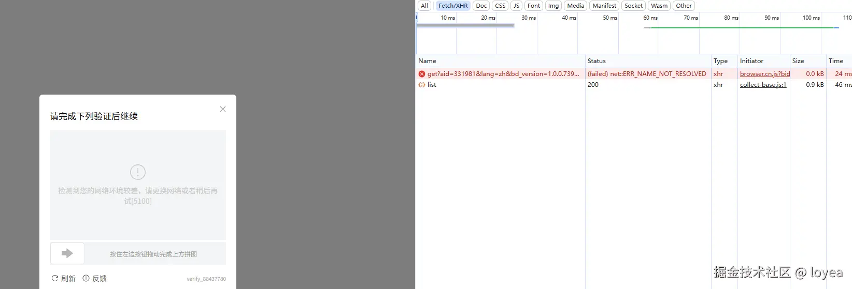Screen dimensions: 852x289
Task: Click the slider arrow handle button
Action: tap(67, 253)
